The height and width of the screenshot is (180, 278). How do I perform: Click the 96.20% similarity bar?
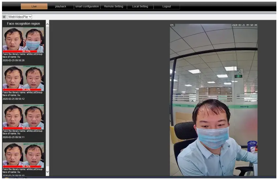tap(22, 90)
